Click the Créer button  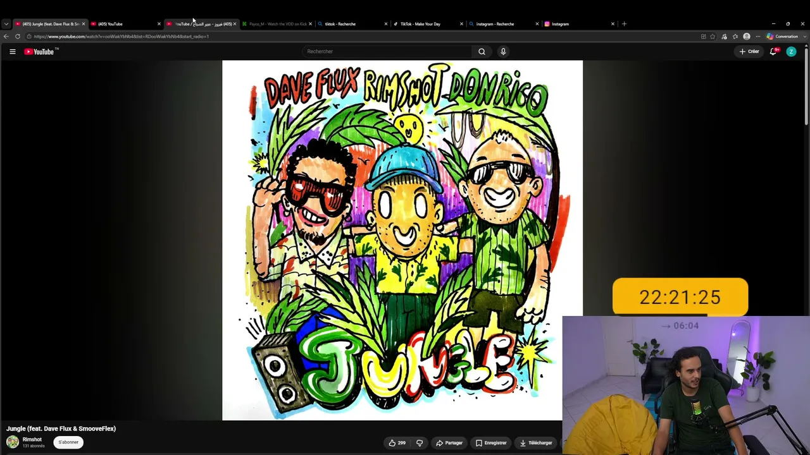pyautogui.click(x=749, y=52)
